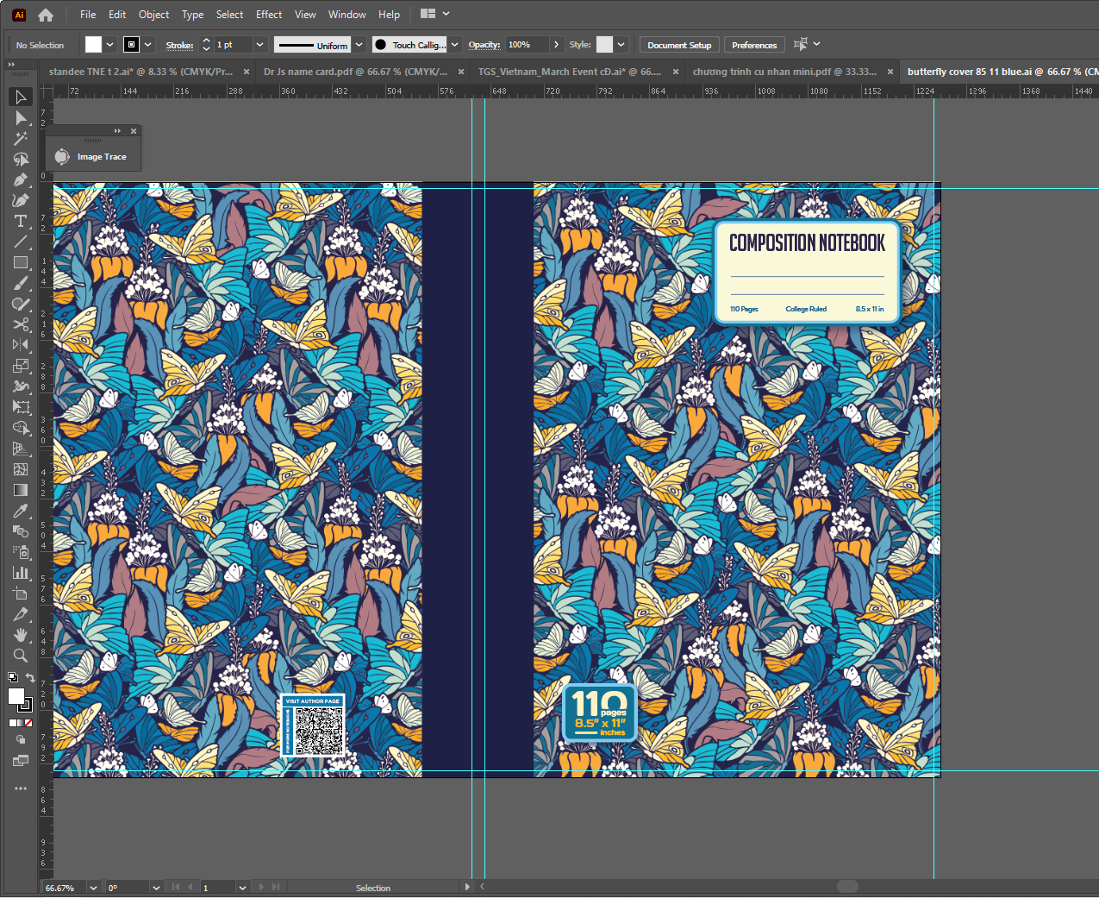Open the Preferences button
The width and height of the screenshot is (1099, 898).
click(754, 45)
